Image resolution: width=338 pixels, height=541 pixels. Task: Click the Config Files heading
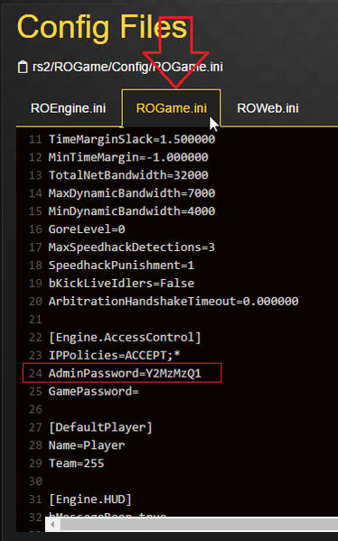(x=102, y=28)
